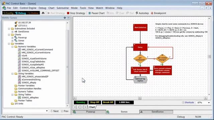Click the Start (initialize) block
Image resolution: width=214 pixels, height=120 pixels.
click(140, 27)
